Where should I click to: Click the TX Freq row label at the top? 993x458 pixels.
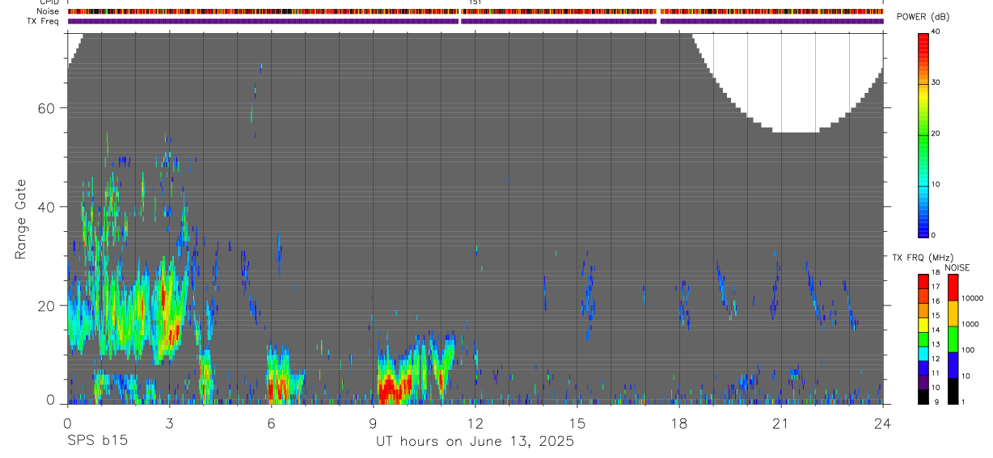(43, 21)
